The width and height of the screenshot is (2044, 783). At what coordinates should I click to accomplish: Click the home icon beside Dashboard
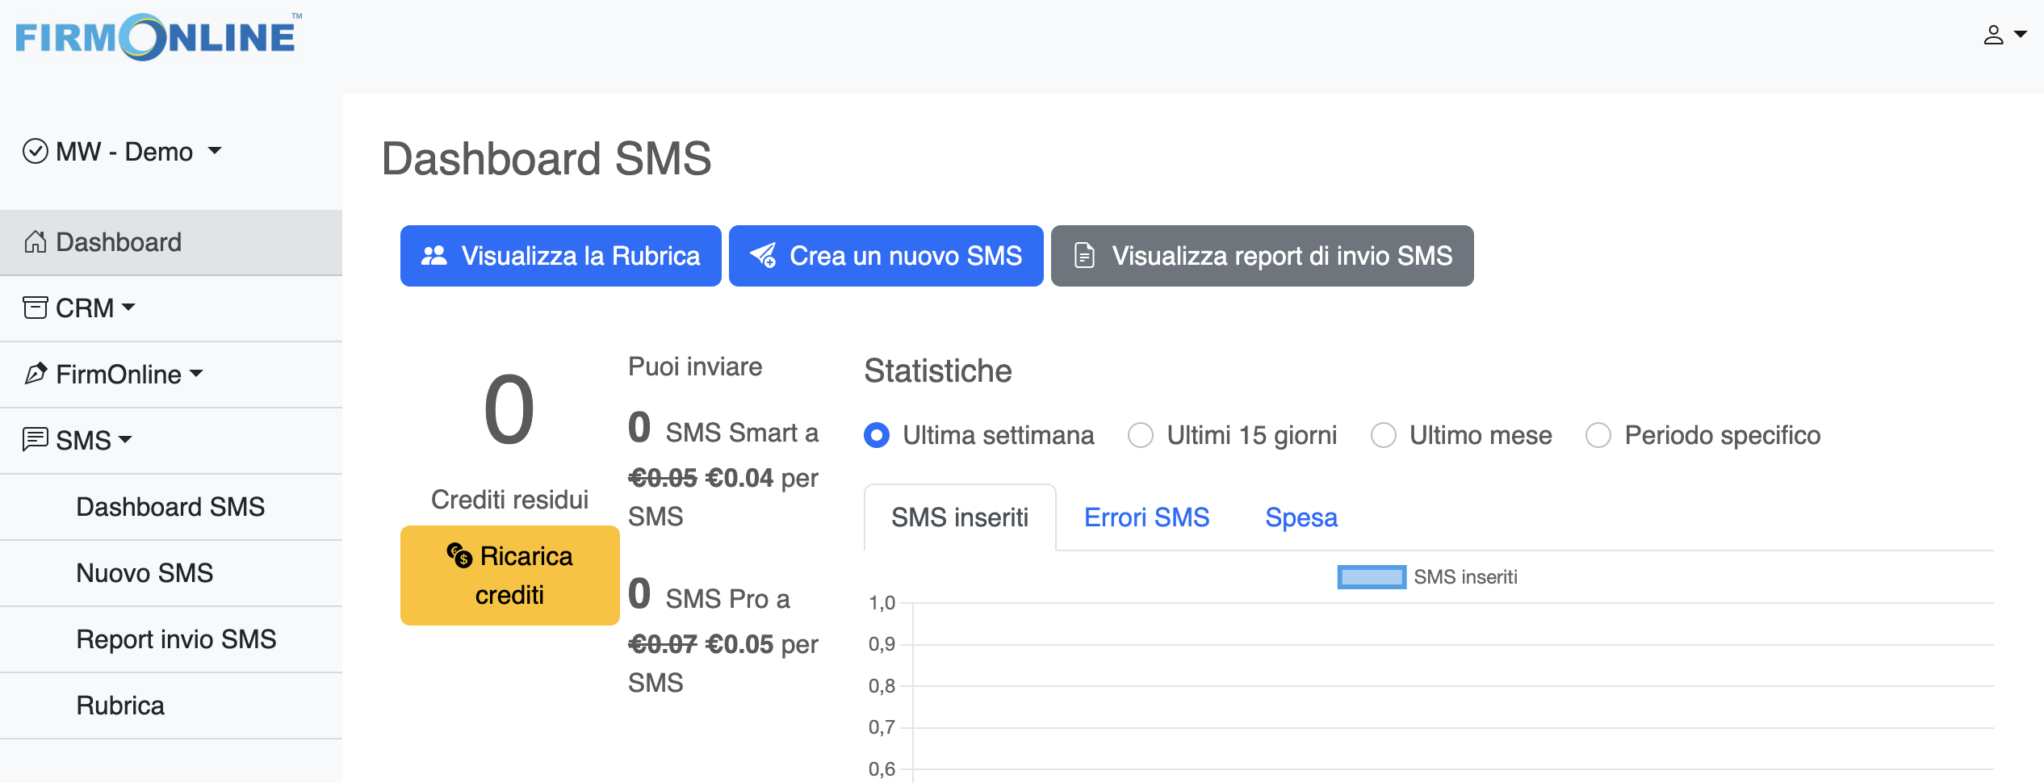(34, 241)
